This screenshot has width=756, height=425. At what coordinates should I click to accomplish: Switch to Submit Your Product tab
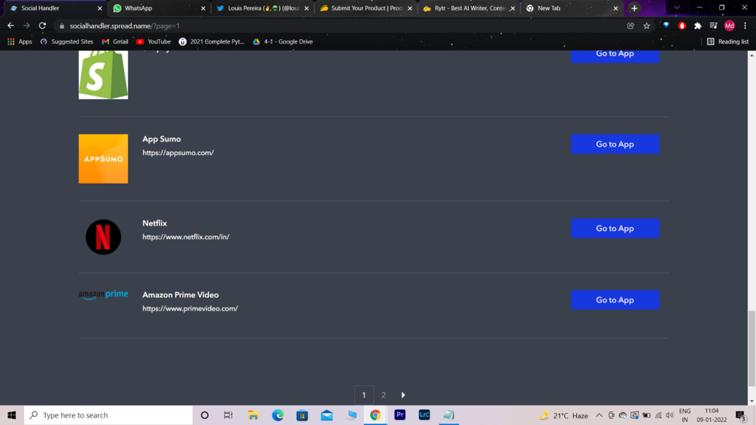coord(366,8)
